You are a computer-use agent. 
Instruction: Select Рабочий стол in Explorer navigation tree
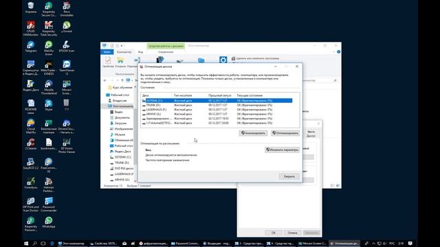(120, 95)
